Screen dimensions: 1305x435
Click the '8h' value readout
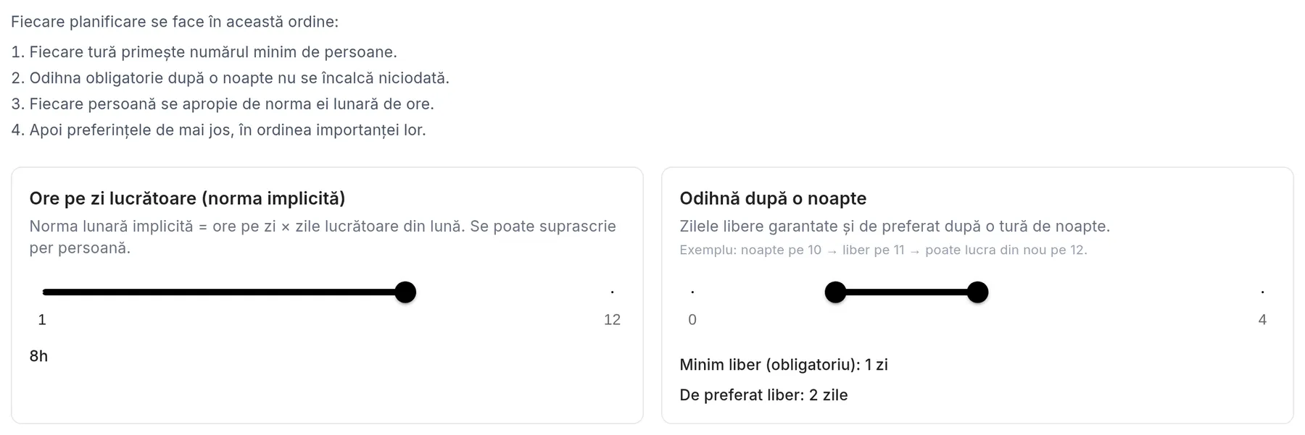point(38,356)
